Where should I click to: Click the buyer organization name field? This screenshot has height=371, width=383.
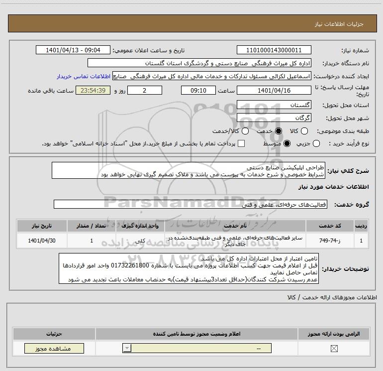199,63
